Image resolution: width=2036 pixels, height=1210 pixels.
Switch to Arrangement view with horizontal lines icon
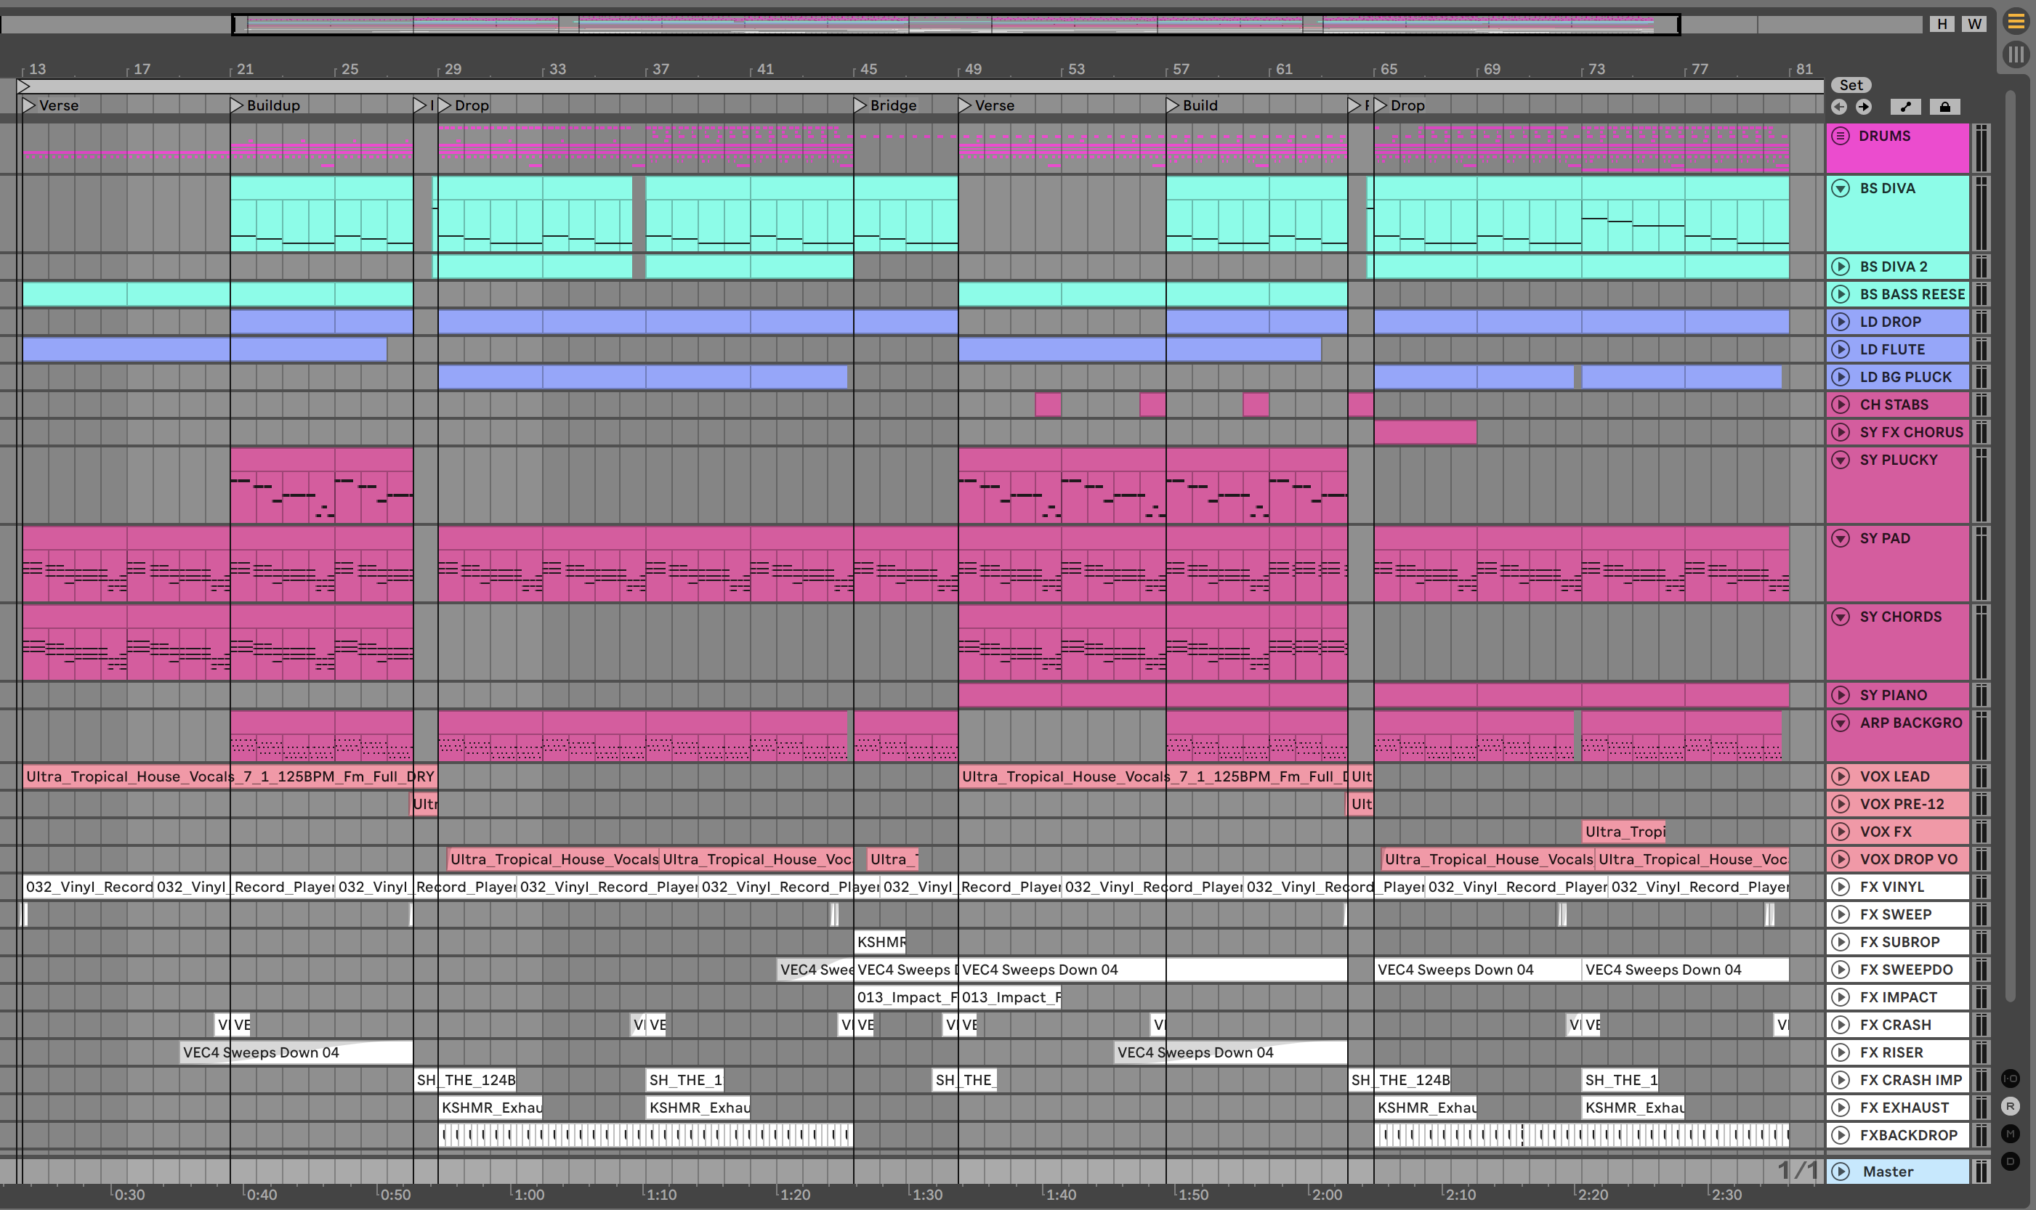click(x=2015, y=21)
